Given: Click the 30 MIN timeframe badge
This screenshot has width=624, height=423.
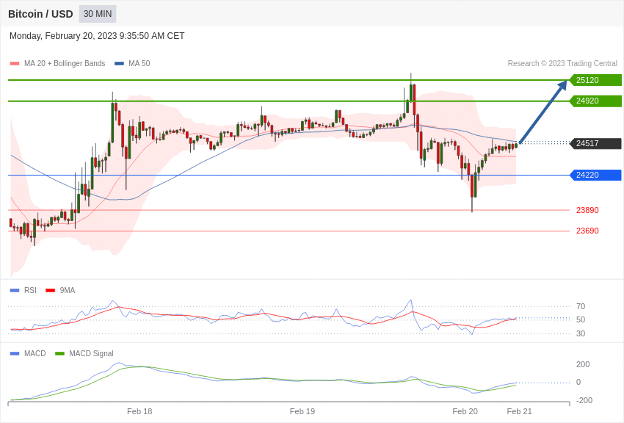Looking at the screenshot, I should pyautogui.click(x=98, y=14).
